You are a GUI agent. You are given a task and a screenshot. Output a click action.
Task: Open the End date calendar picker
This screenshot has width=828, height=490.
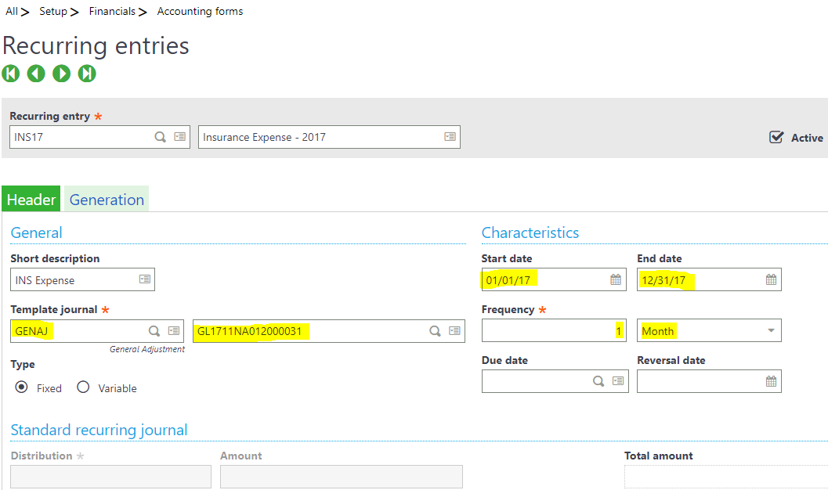(771, 279)
